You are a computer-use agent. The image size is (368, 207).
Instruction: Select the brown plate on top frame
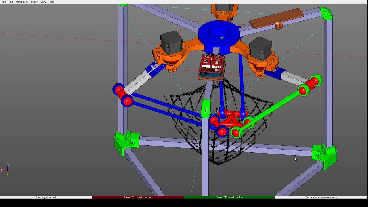click(277, 18)
